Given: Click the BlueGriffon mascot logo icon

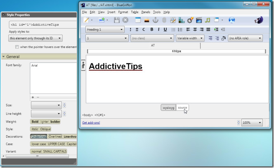Looking at the screenshot, I should coord(259,20).
